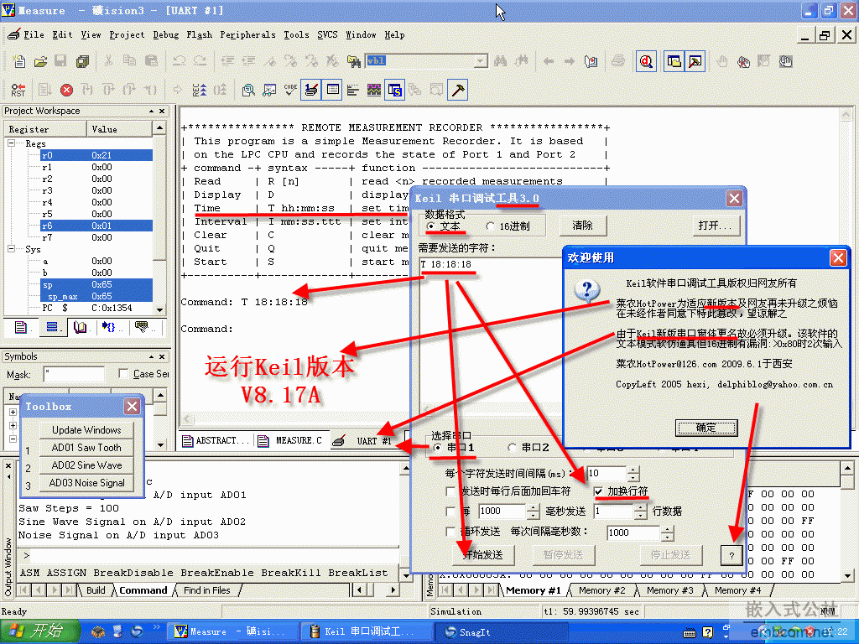
Task: Click the register list scroll-down arrow
Action: point(159,309)
